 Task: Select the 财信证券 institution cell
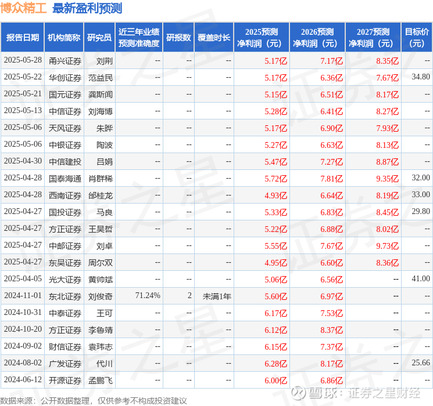click(65, 347)
